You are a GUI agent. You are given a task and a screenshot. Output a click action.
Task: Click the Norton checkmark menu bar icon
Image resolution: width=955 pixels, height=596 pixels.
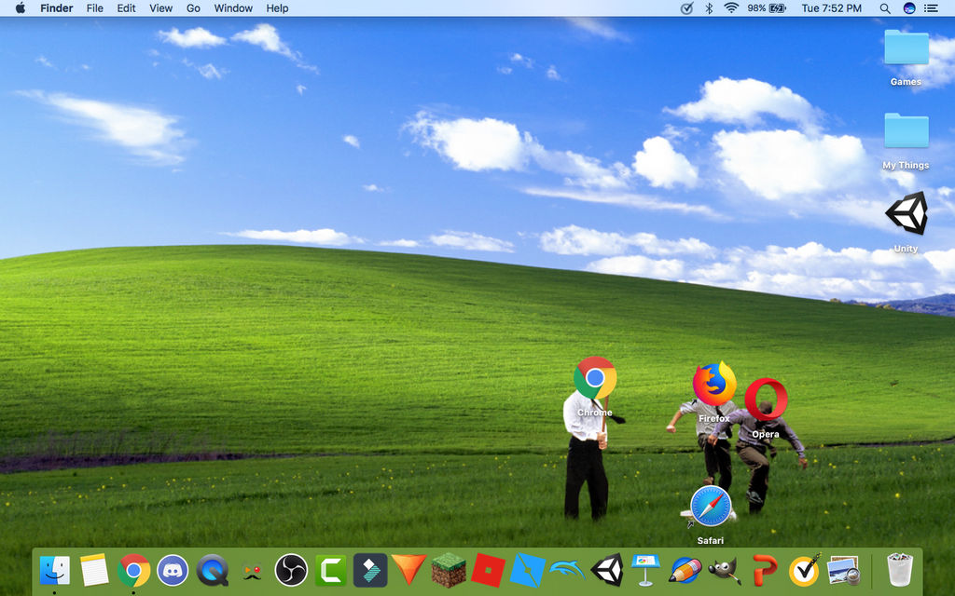click(686, 7)
